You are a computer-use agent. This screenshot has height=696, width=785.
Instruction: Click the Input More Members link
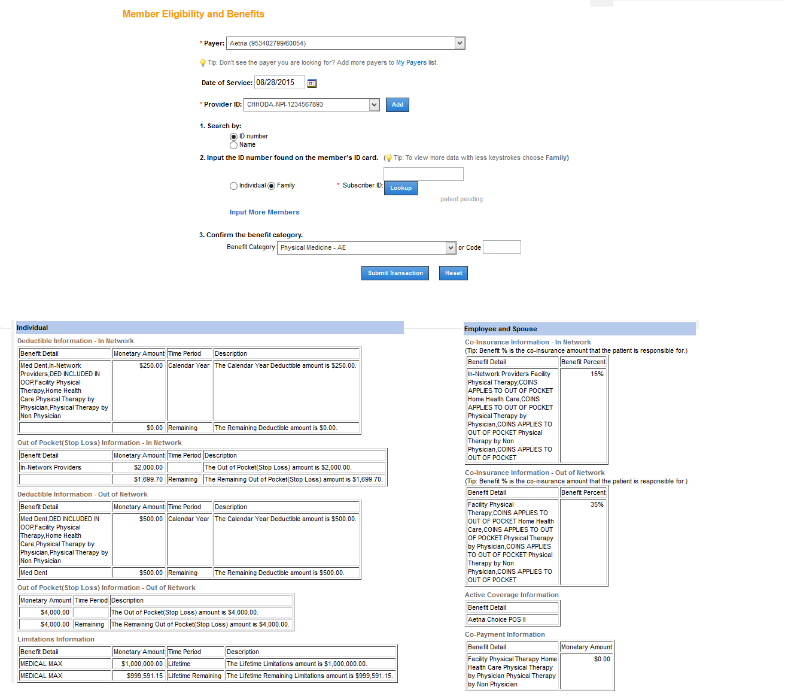(264, 212)
